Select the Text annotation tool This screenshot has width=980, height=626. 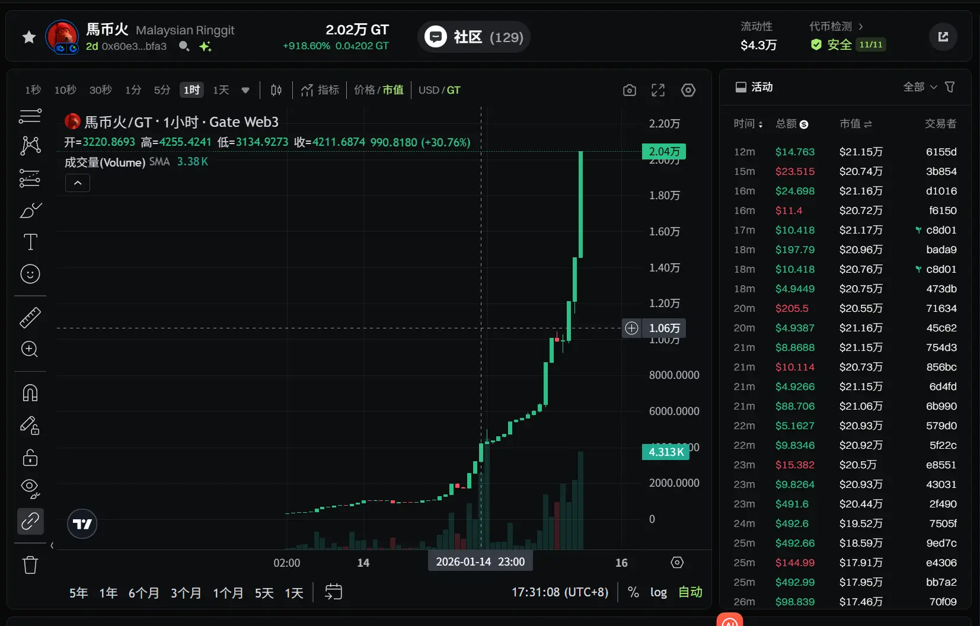[30, 242]
